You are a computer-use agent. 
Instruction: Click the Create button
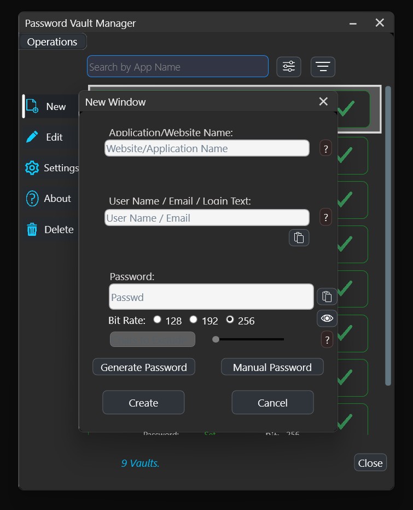coord(143,403)
